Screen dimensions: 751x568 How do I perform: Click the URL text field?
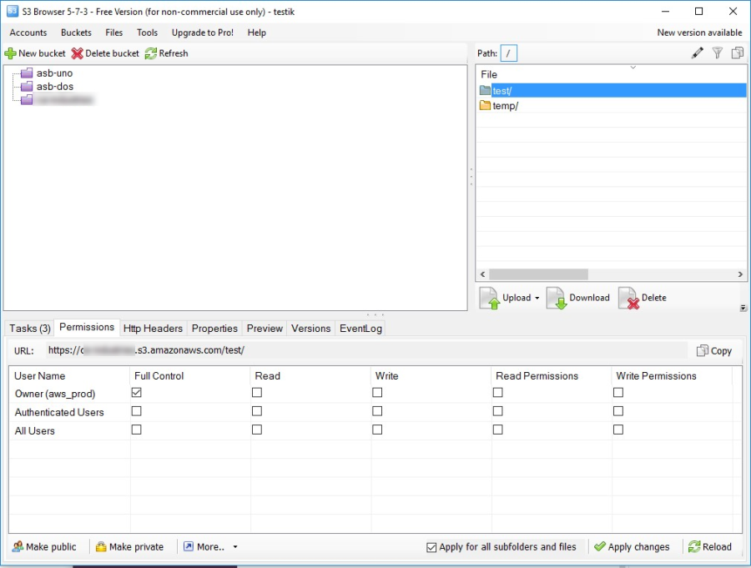point(366,350)
